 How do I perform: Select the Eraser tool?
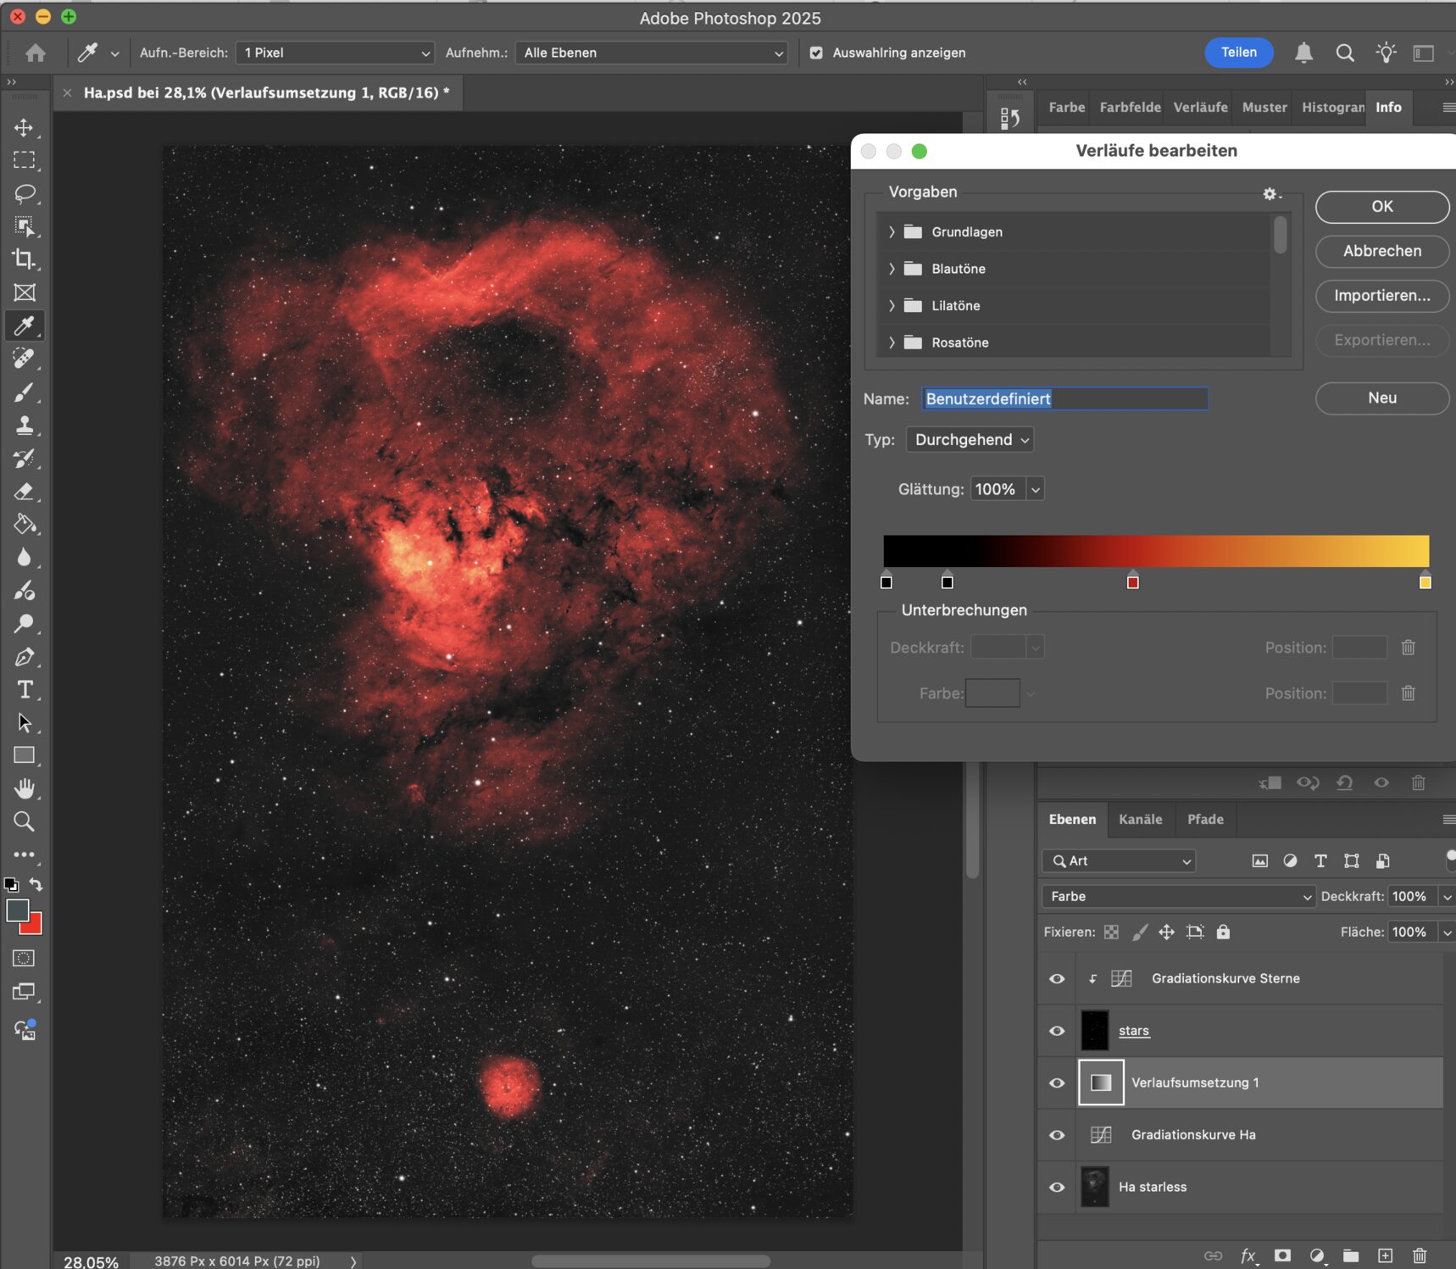point(24,491)
